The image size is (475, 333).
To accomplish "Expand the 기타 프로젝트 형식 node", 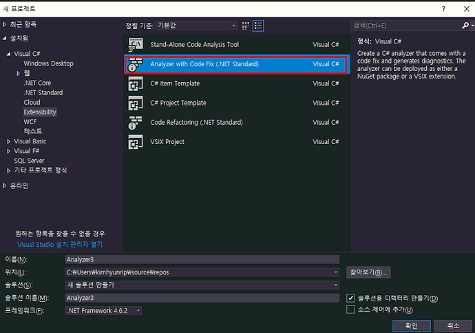I will pyautogui.click(x=8, y=170).
